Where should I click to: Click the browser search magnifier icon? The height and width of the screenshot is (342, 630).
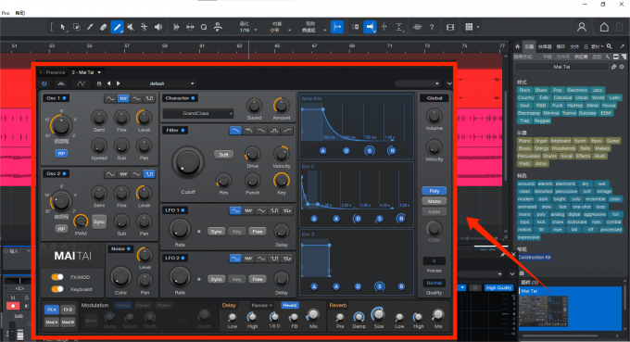610,46
